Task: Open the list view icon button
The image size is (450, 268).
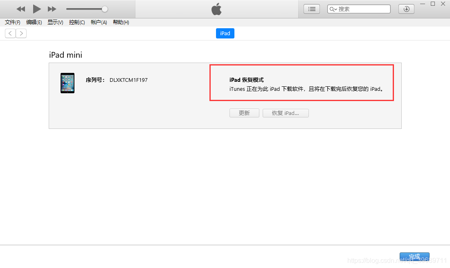Action: pyautogui.click(x=312, y=9)
